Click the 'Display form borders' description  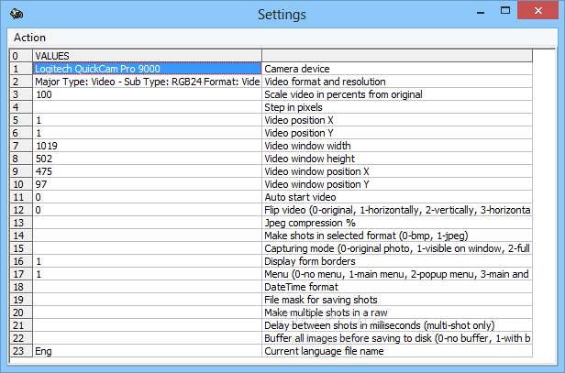(397, 261)
